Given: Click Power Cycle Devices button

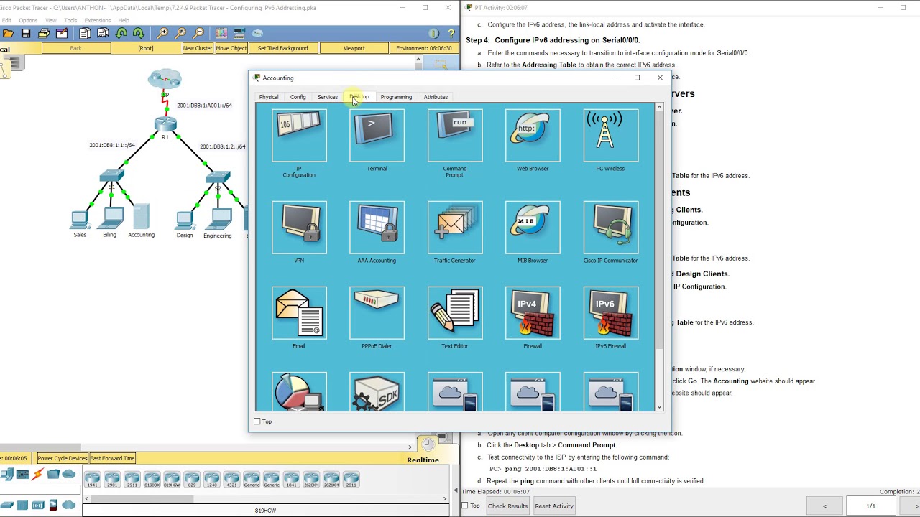Looking at the screenshot, I should [x=63, y=458].
